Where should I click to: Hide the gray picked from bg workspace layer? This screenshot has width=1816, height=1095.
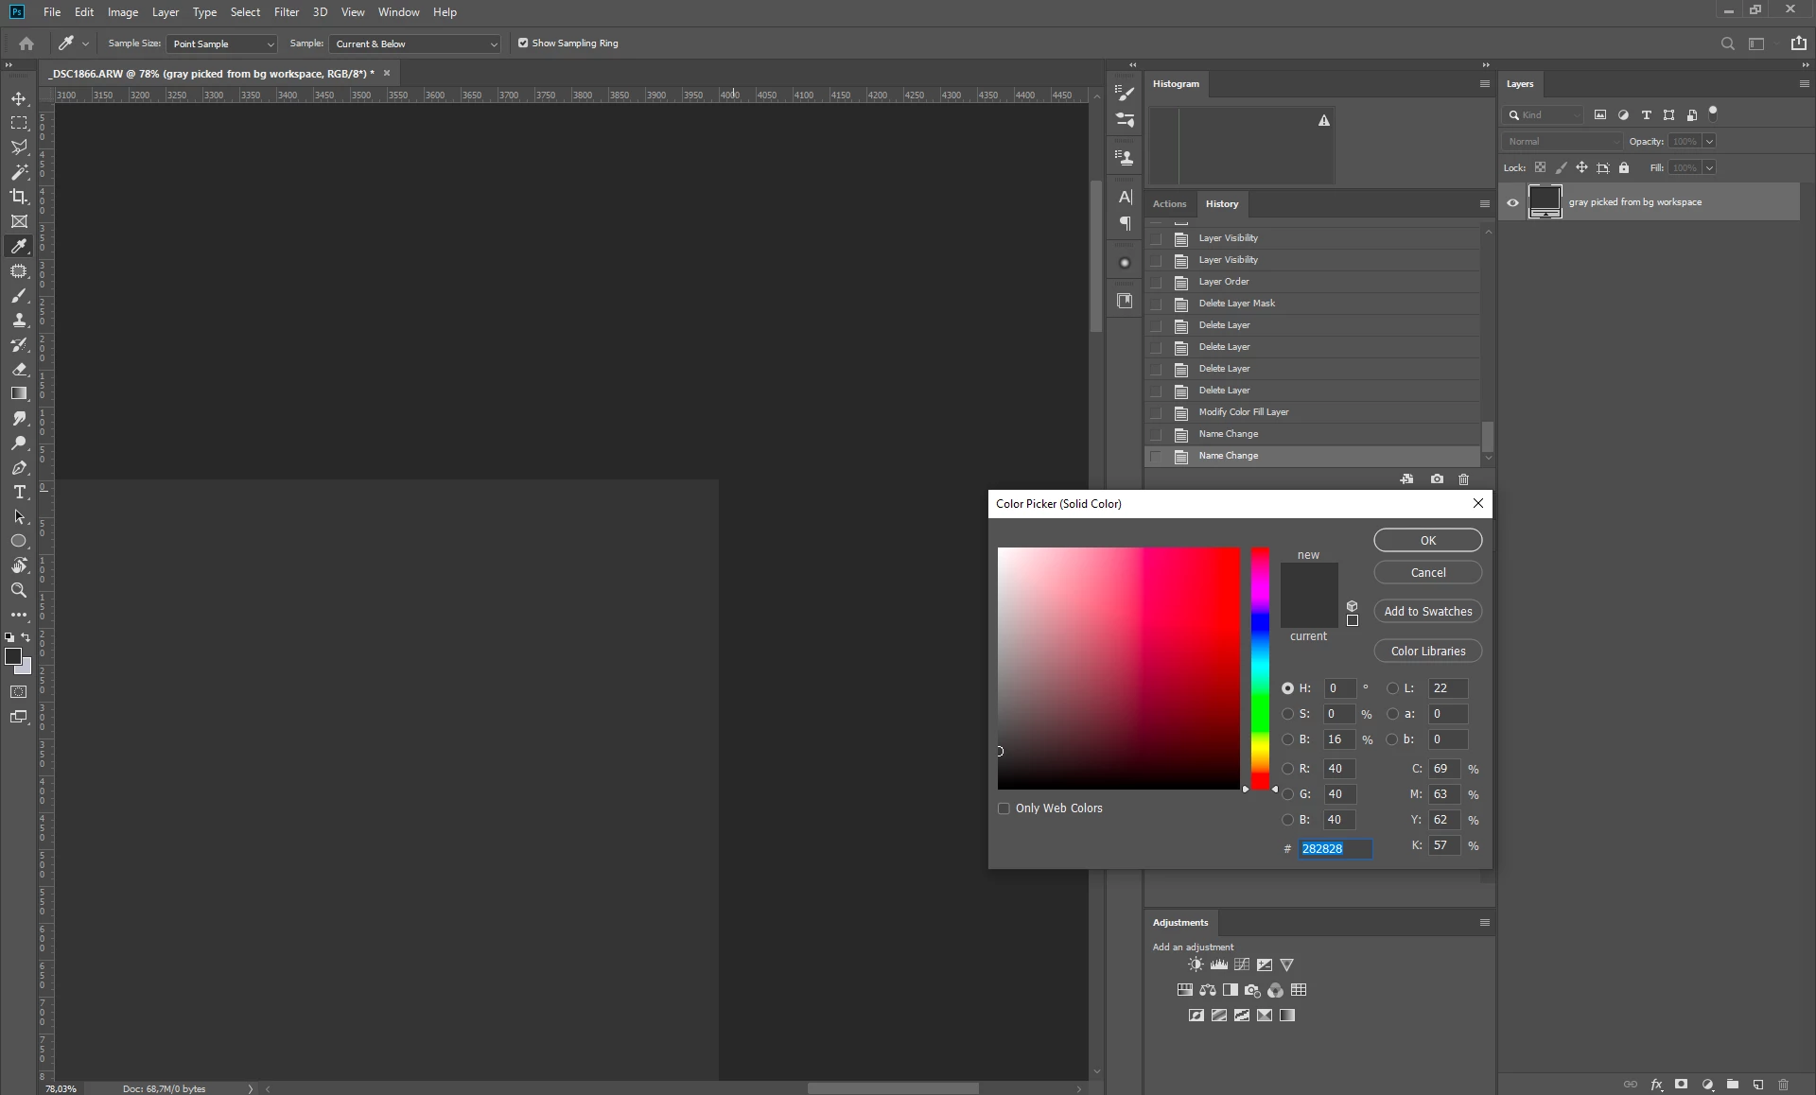(x=1512, y=202)
